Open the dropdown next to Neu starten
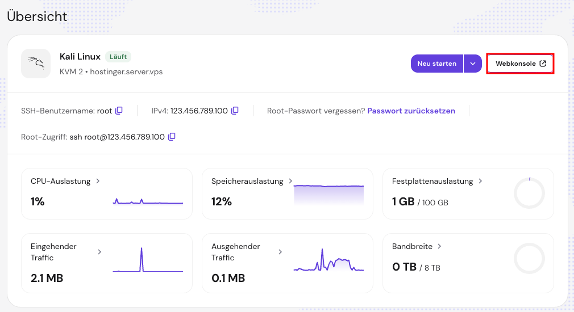Screen dimensions: 574x312 473,64
